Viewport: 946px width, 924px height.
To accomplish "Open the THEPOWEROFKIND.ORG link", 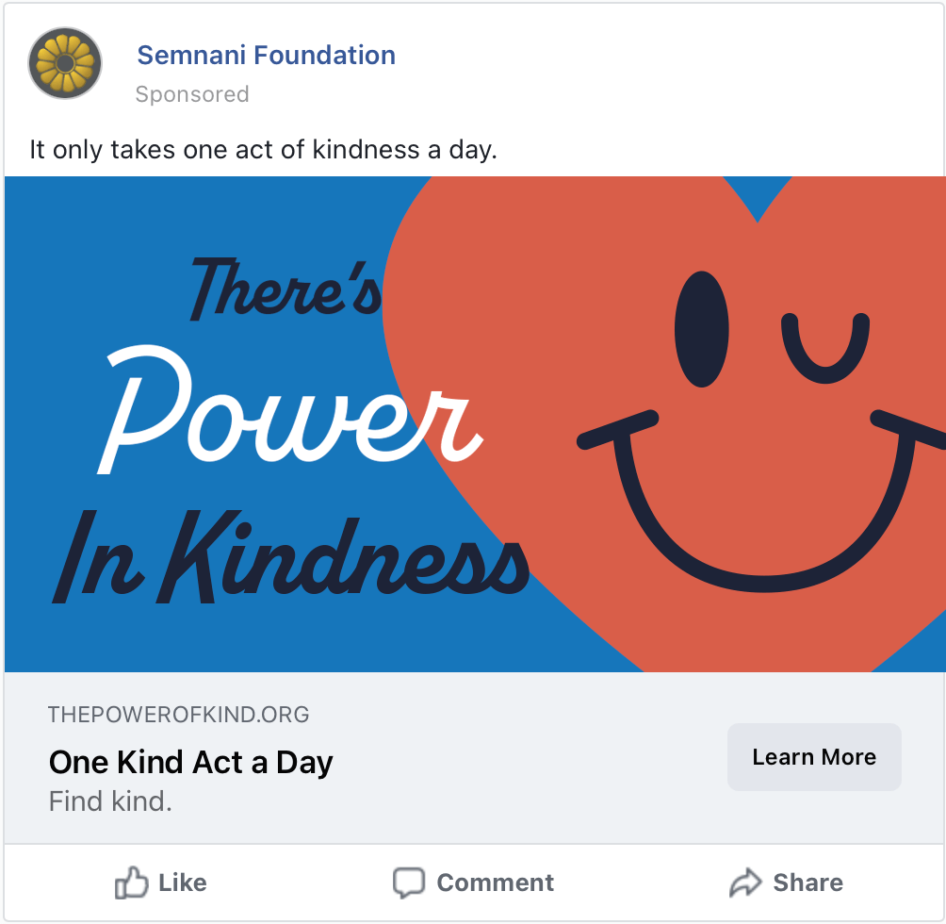I will coord(179,714).
